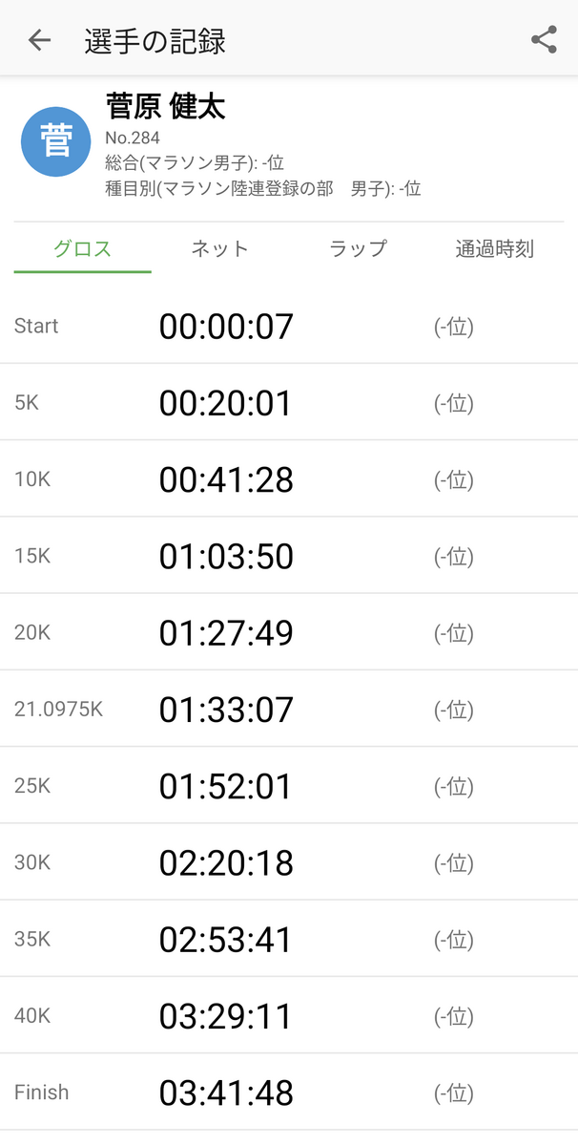
Task: Switch to the ネット tab
Action: point(220,249)
